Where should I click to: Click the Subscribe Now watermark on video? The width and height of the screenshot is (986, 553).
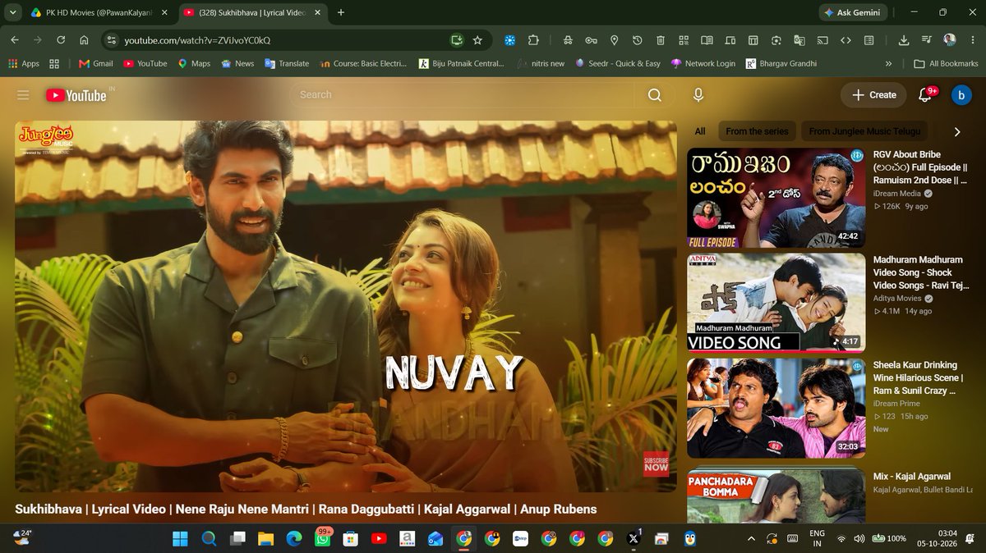(656, 464)
